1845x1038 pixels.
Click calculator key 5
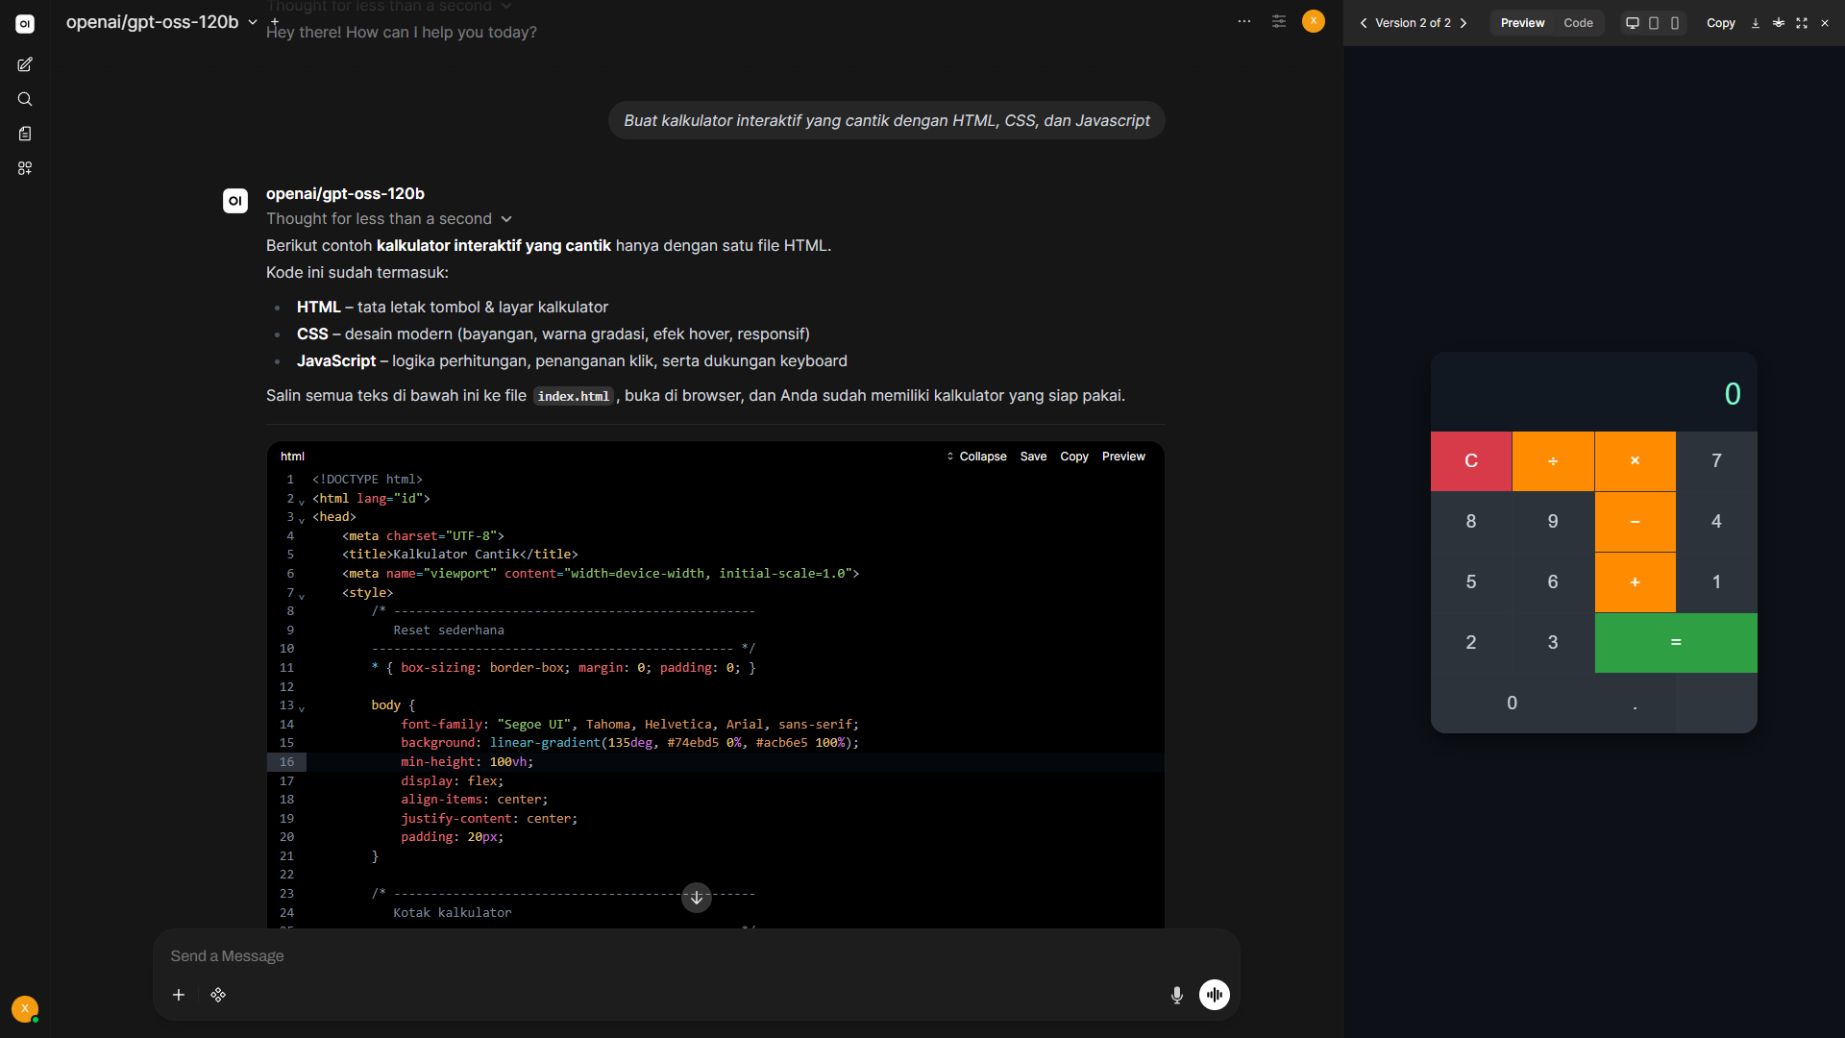tap(1471, 582)
